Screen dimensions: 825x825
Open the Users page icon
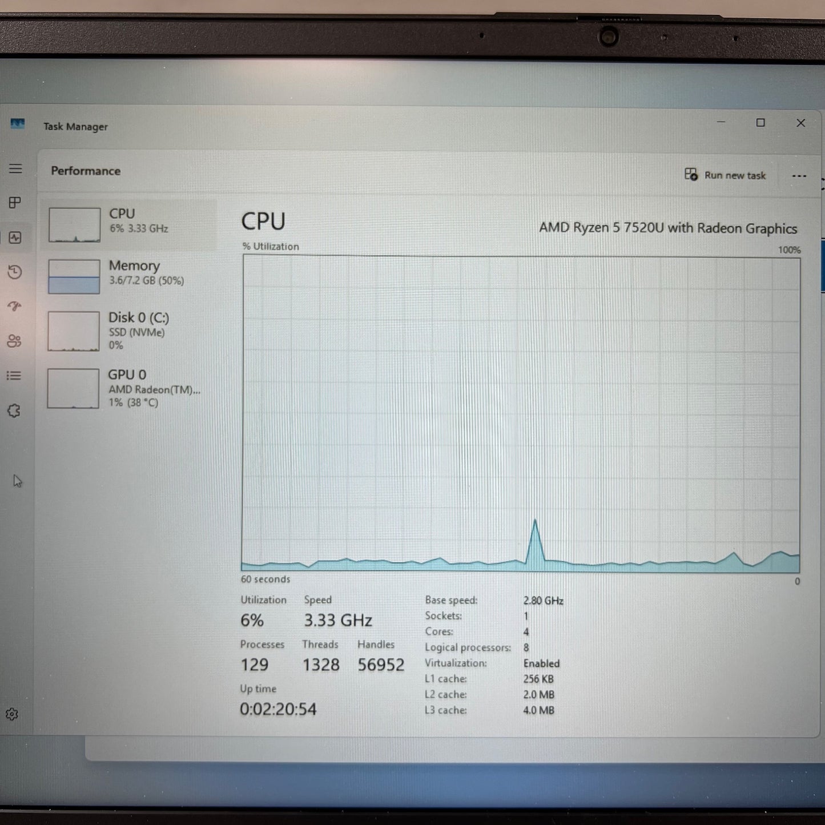14,341
